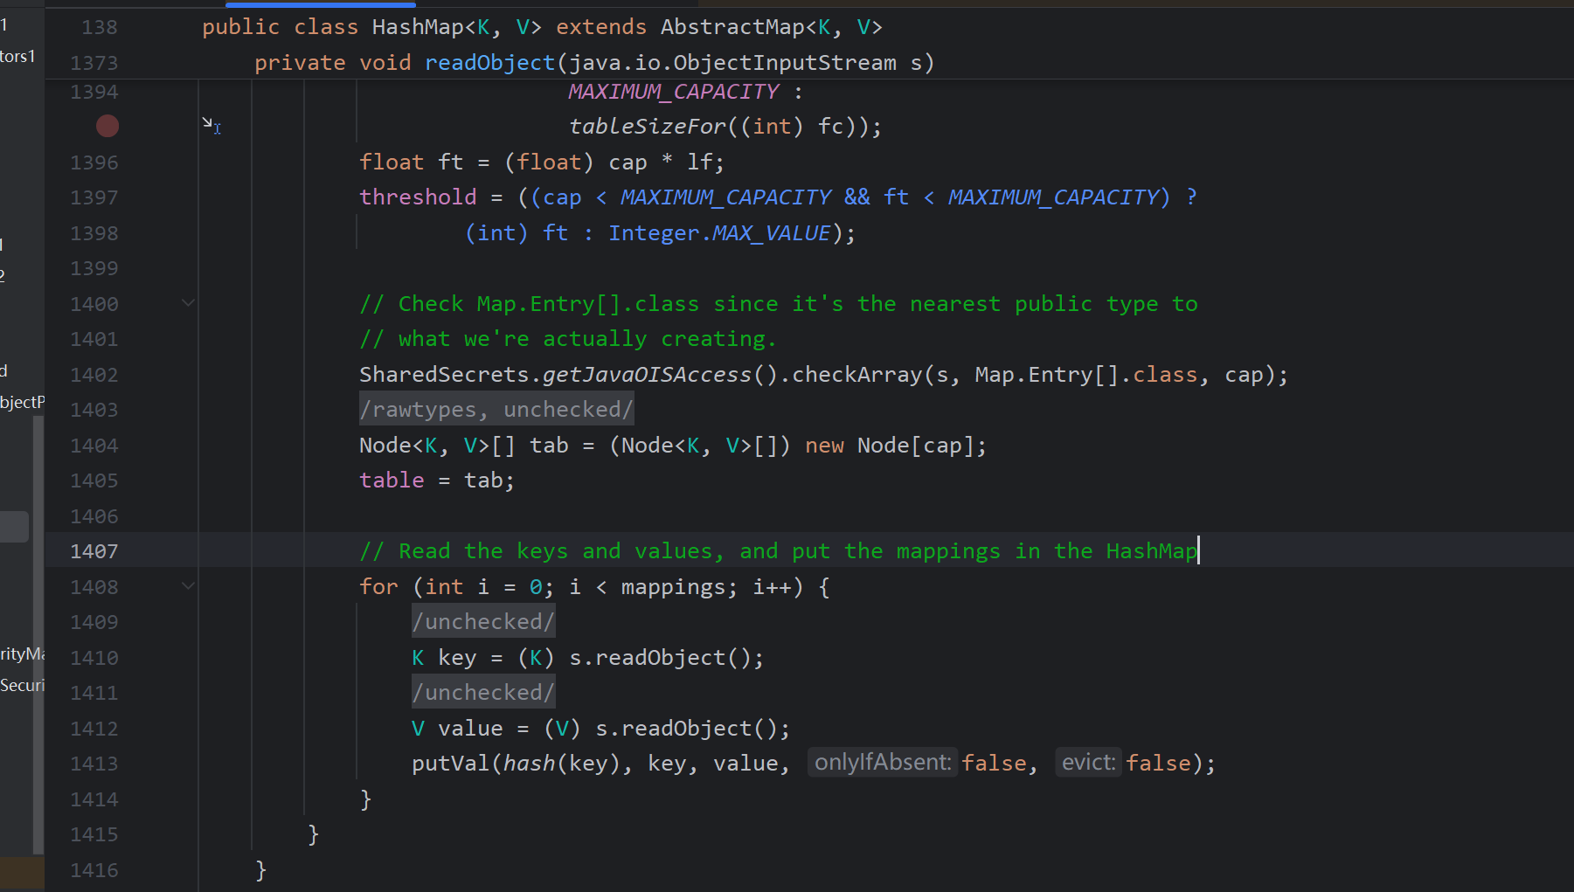Screen dimensions: 1574x892
Task: Collapse the comment block at line 1400
Action: 188,303
